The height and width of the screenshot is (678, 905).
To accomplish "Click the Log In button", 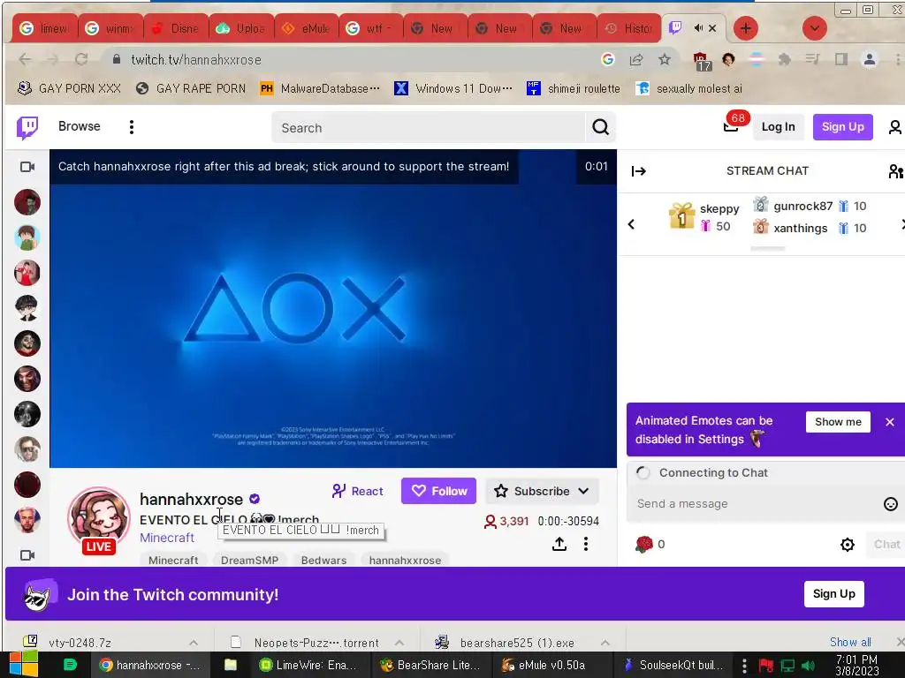I will click(x=778, y=127).
